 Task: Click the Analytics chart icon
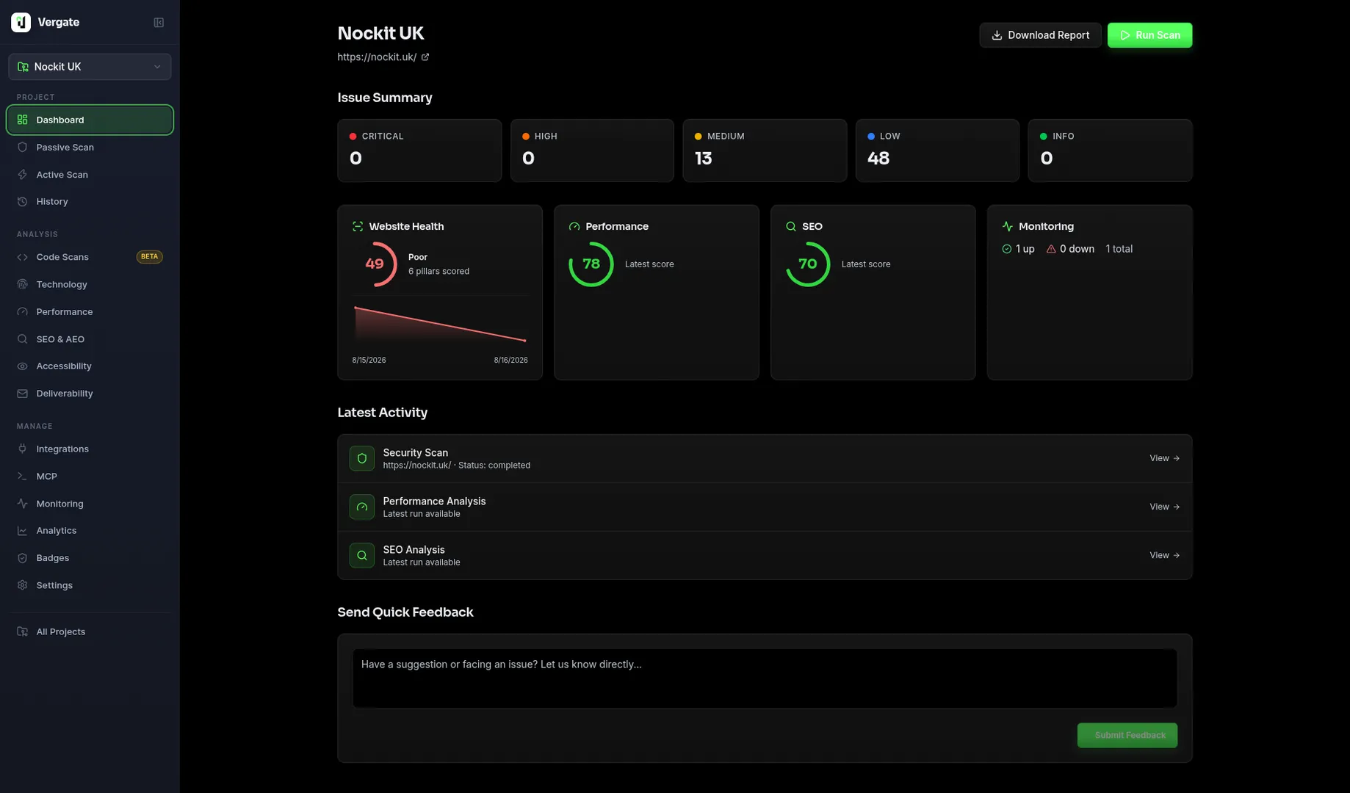point(22,531)
